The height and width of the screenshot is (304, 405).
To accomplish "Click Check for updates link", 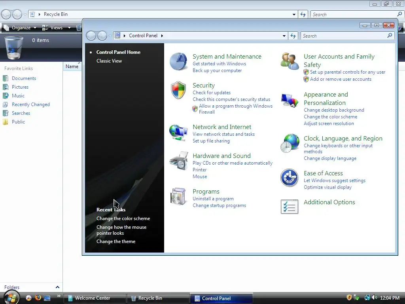I will pos(212,93).
